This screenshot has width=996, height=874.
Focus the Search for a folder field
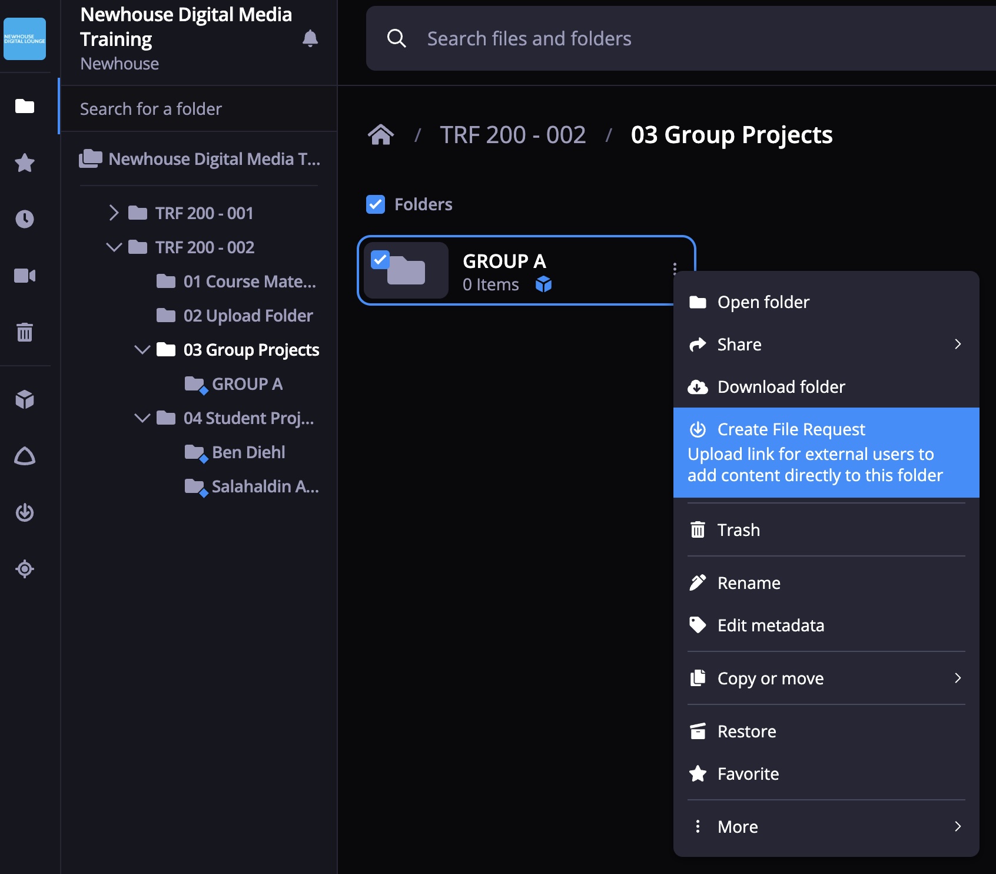(199, 109)
